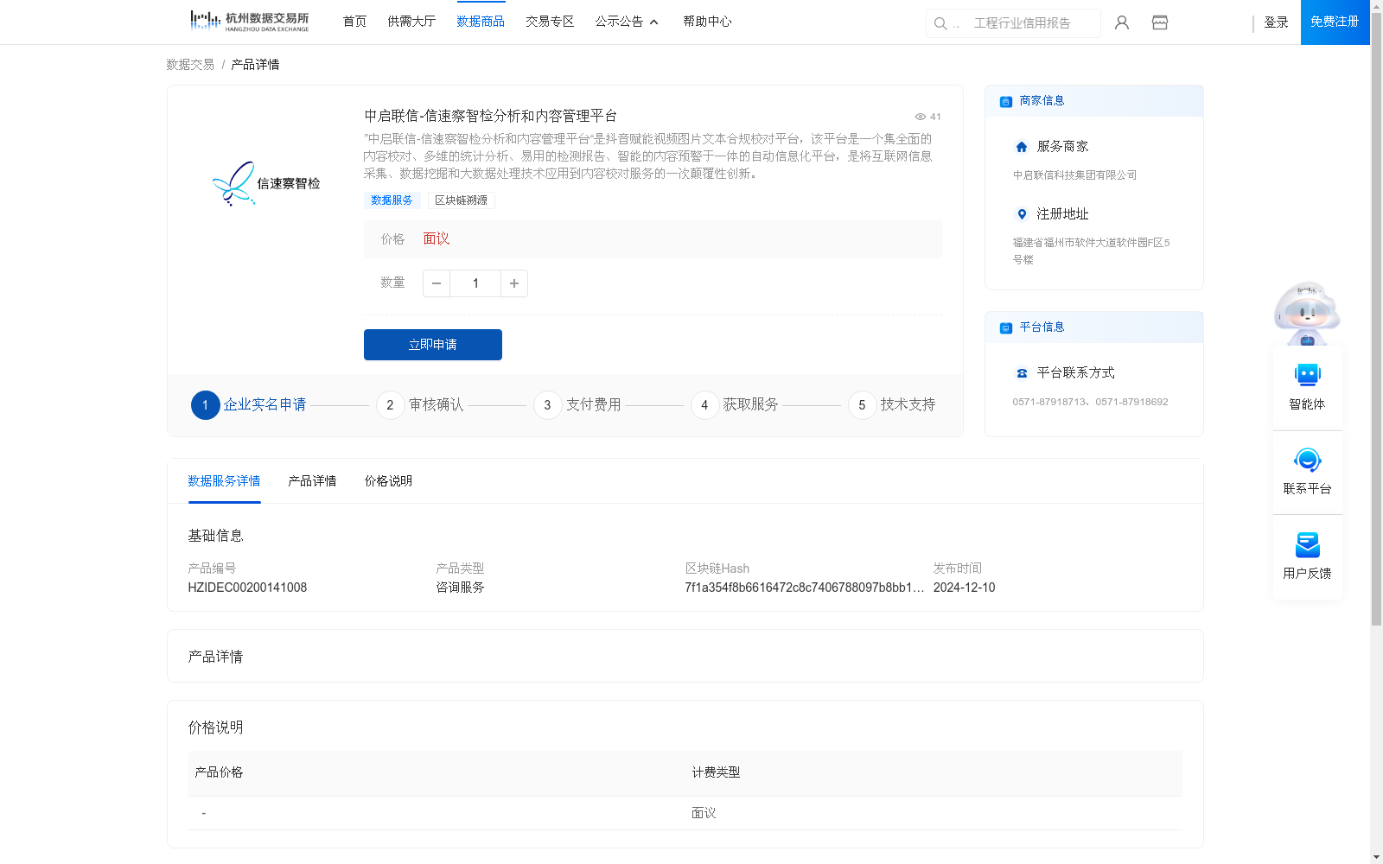Image resolution: width=1383 pixels, height=864 pixels.
Task: Click the blockchain hash value 7f1a354f8b…
Action: point(805,588)
